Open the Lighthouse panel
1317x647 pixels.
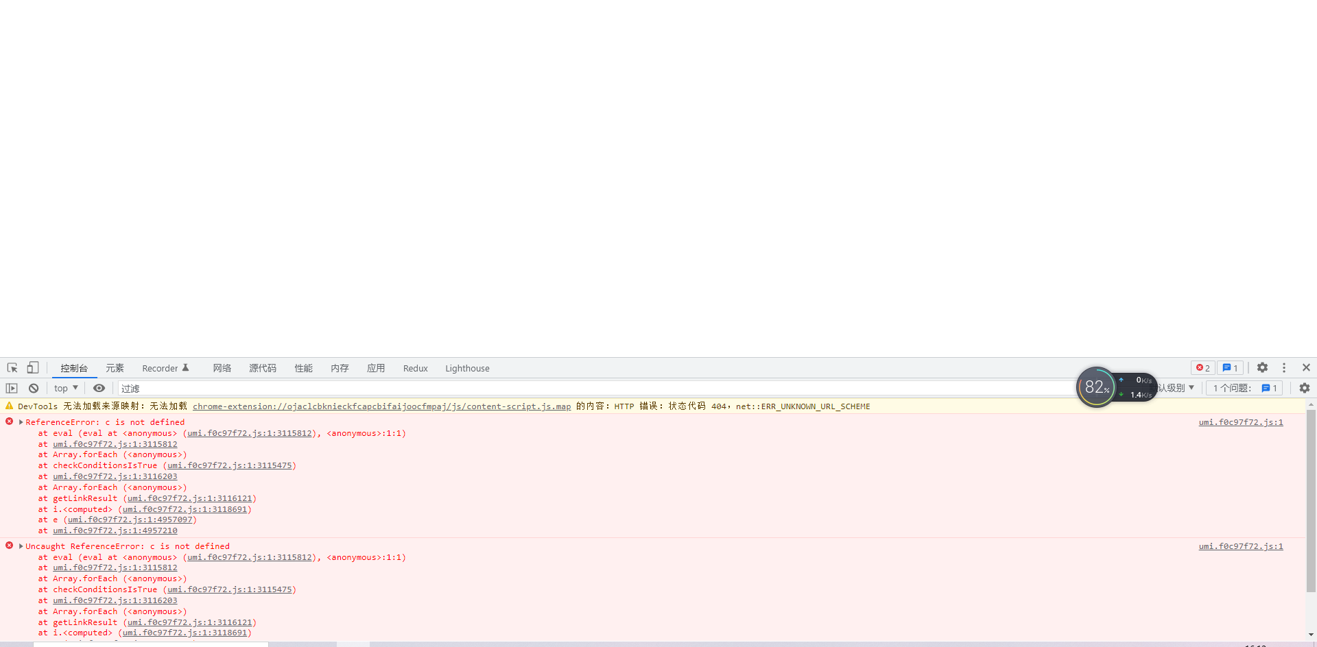pyautogui.click(x=467, y=368)
